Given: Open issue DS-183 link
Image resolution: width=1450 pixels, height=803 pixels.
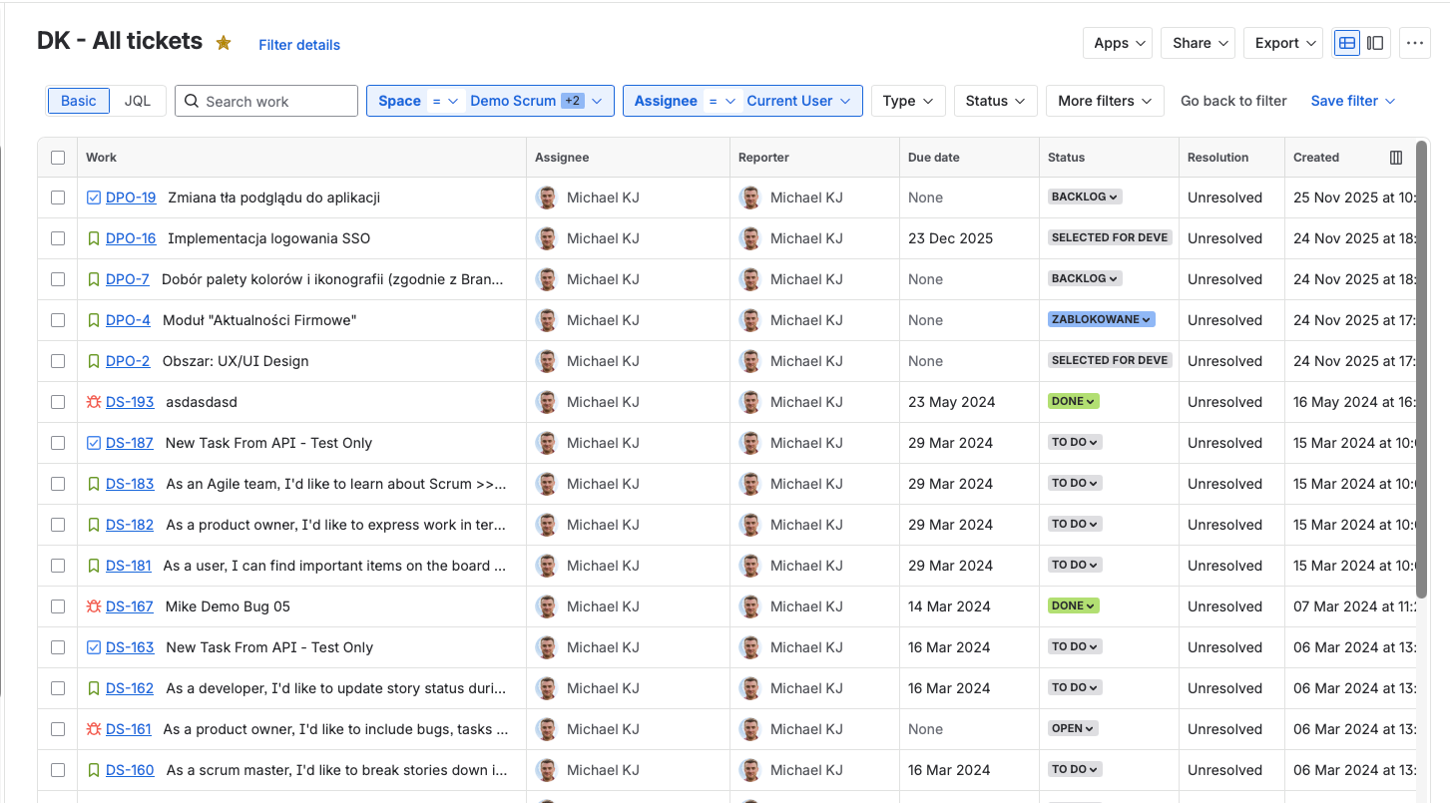Looking at the screenshot, I should click(130, 484).
